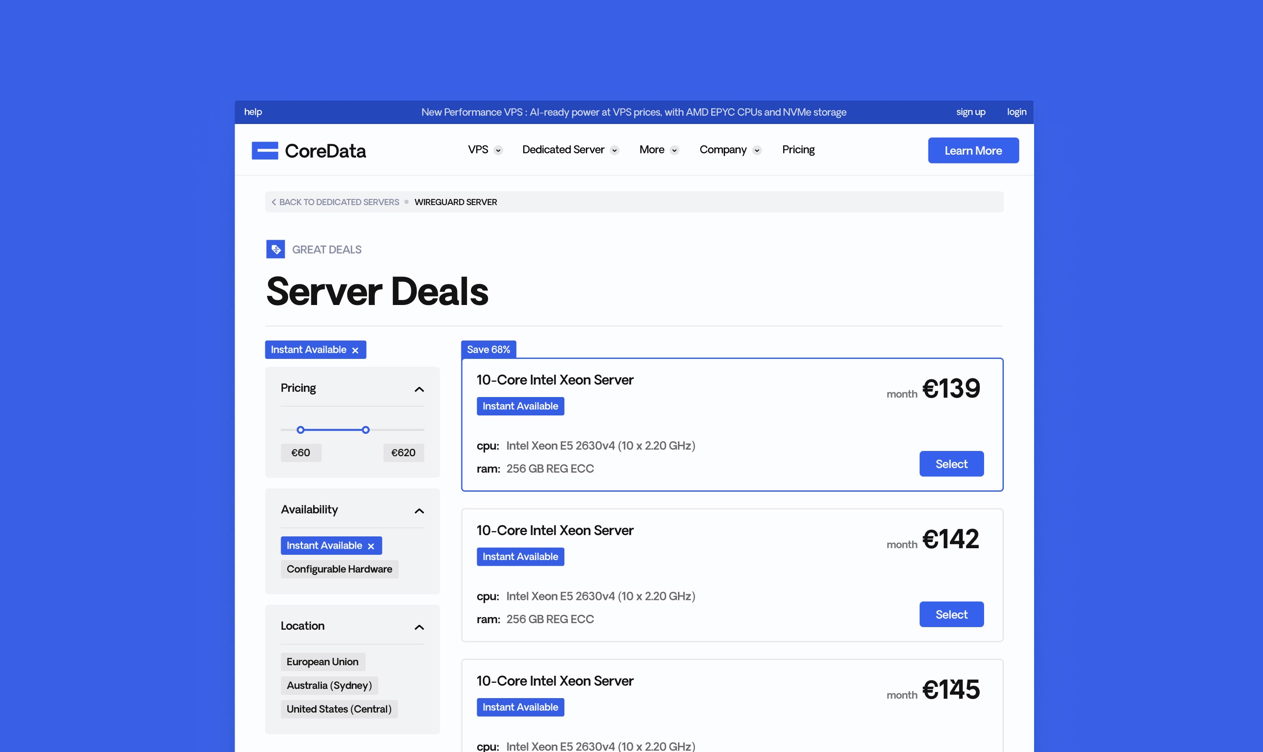This screenshot has width=1263, height=752.
Task: Click the CoreData brand name
Action: pos(325,151)
